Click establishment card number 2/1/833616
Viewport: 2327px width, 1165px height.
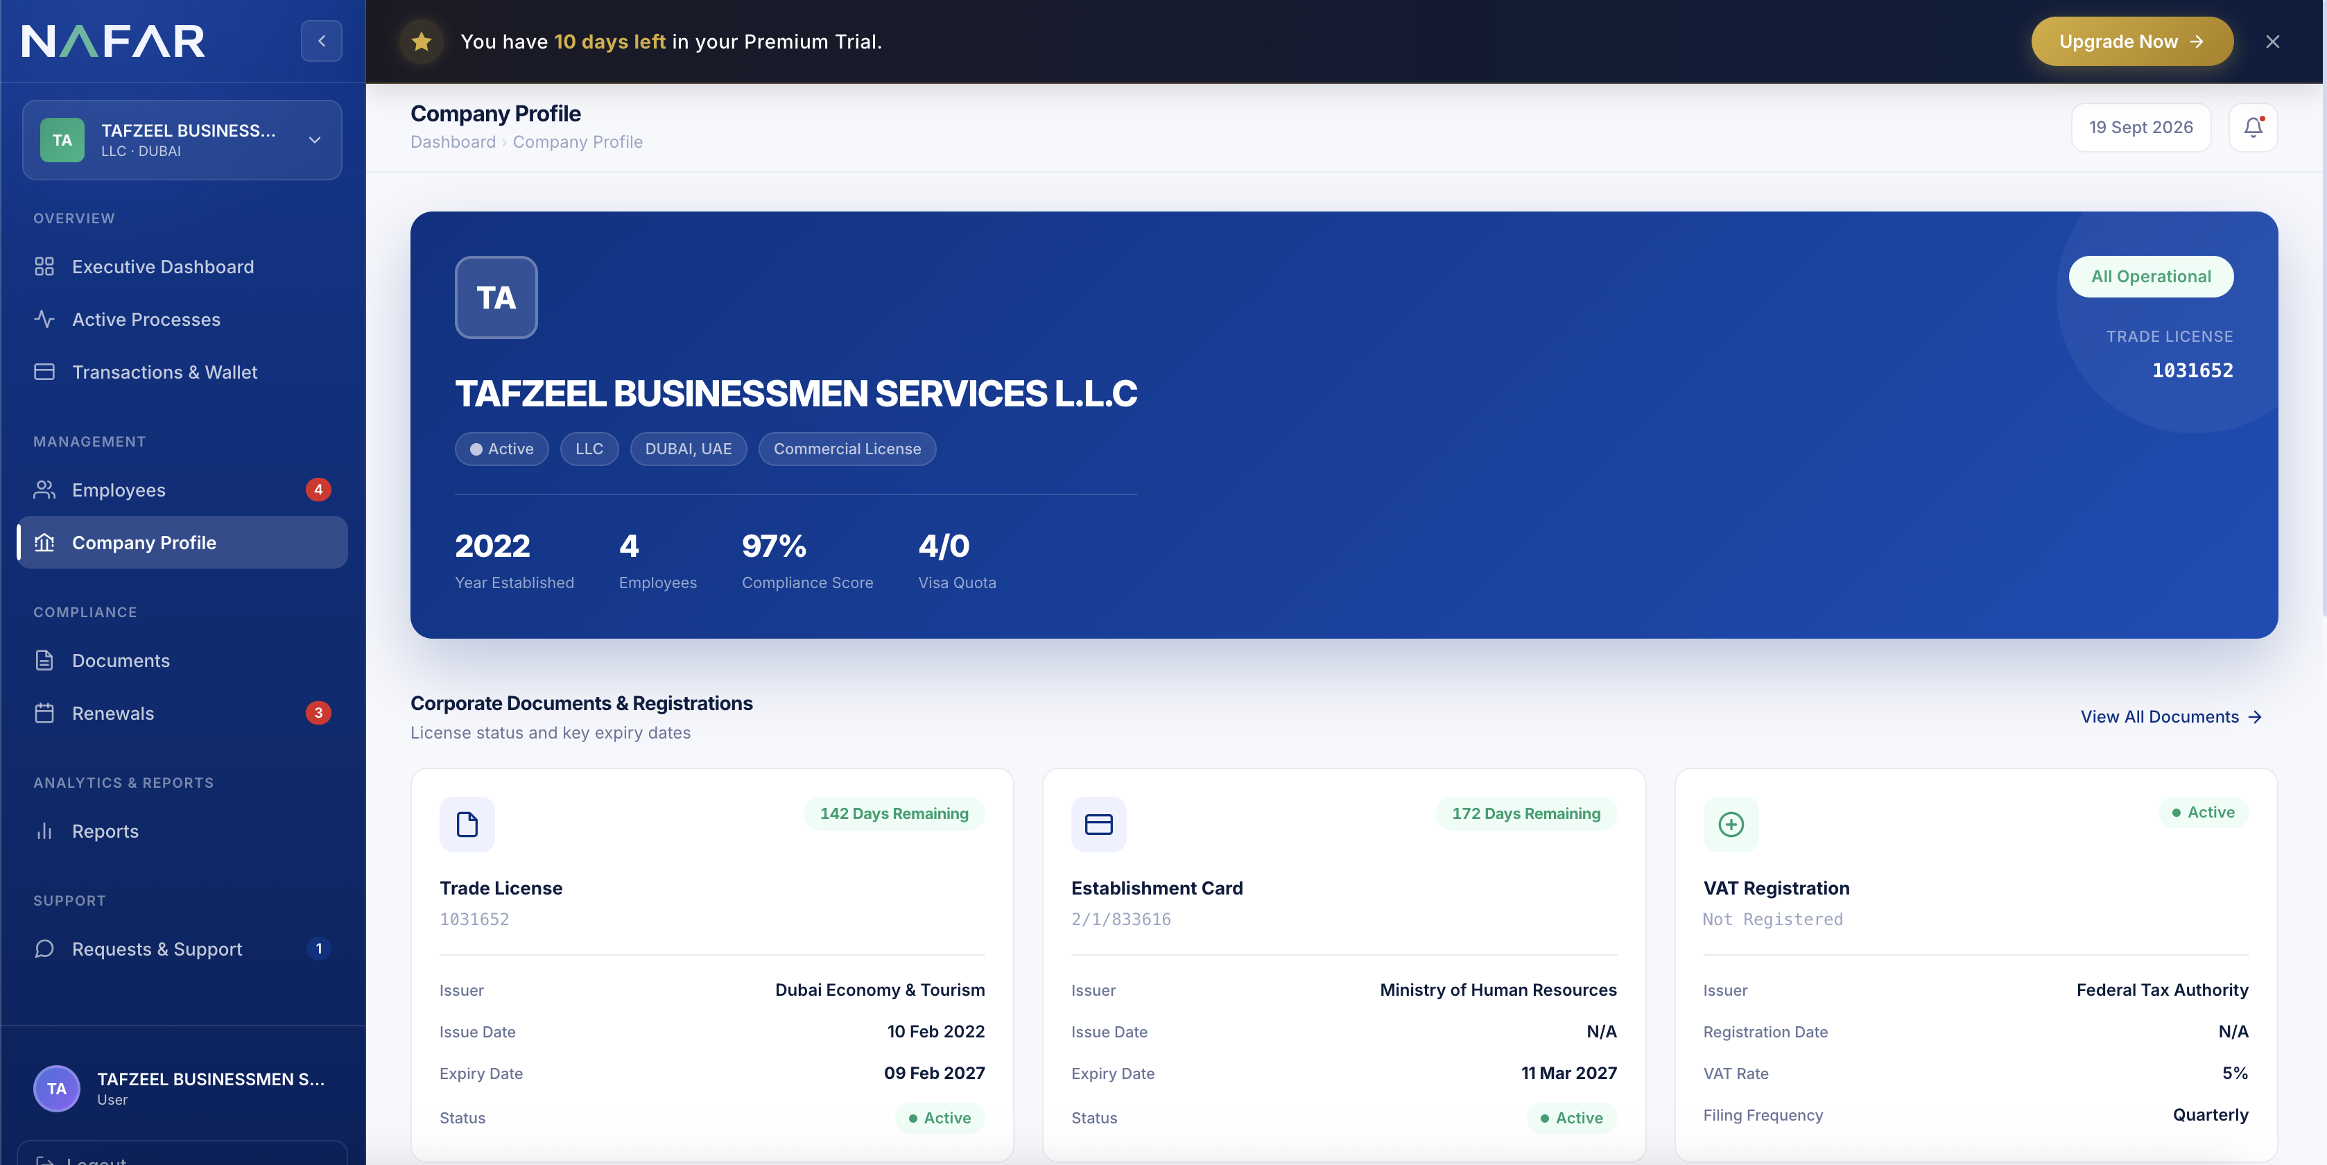[1121, 920]
